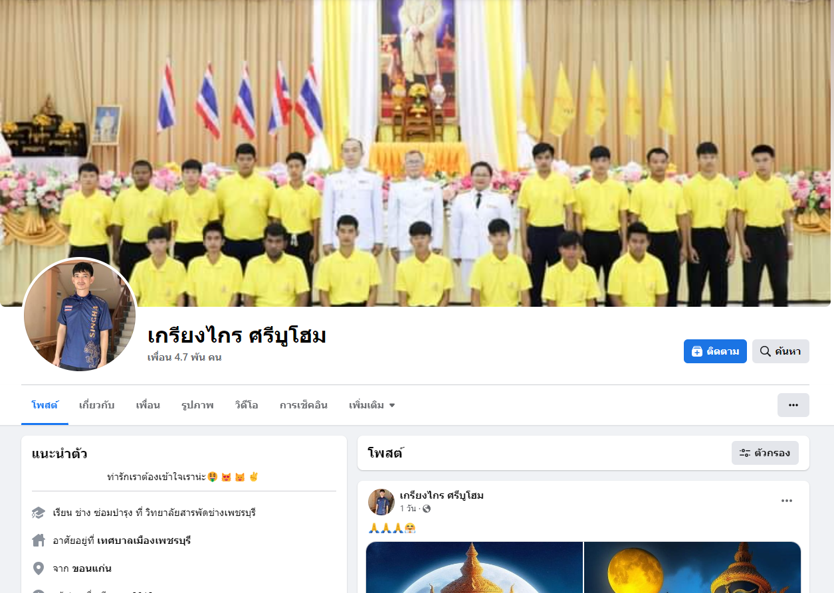Select the โพสต์ tab
Screen dimensions: 834x593
click(x=45, y=405)
